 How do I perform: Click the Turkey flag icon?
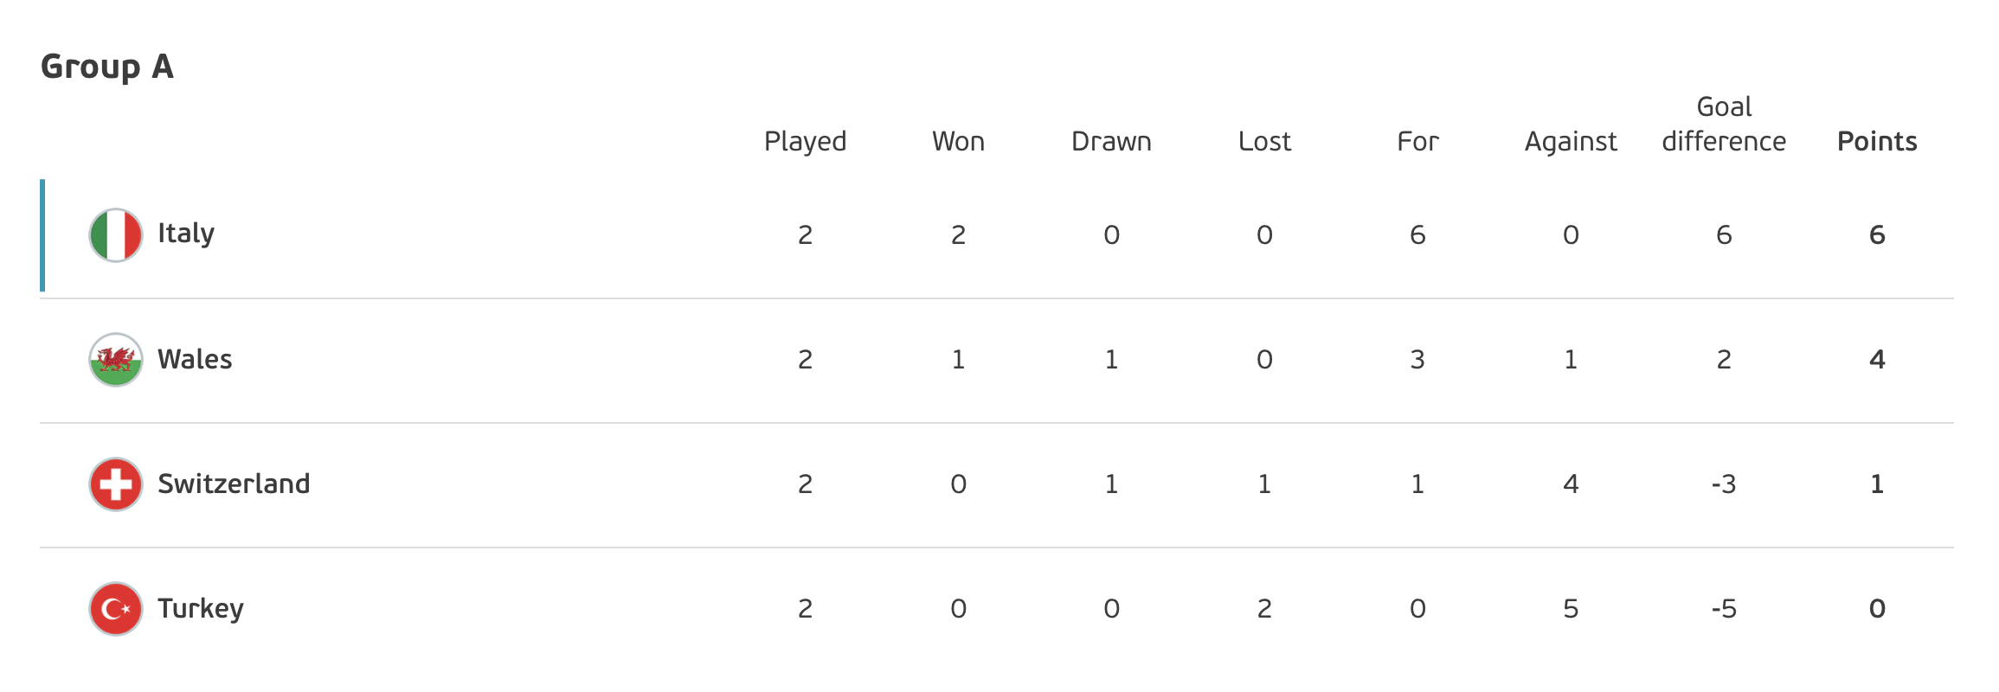116,608
